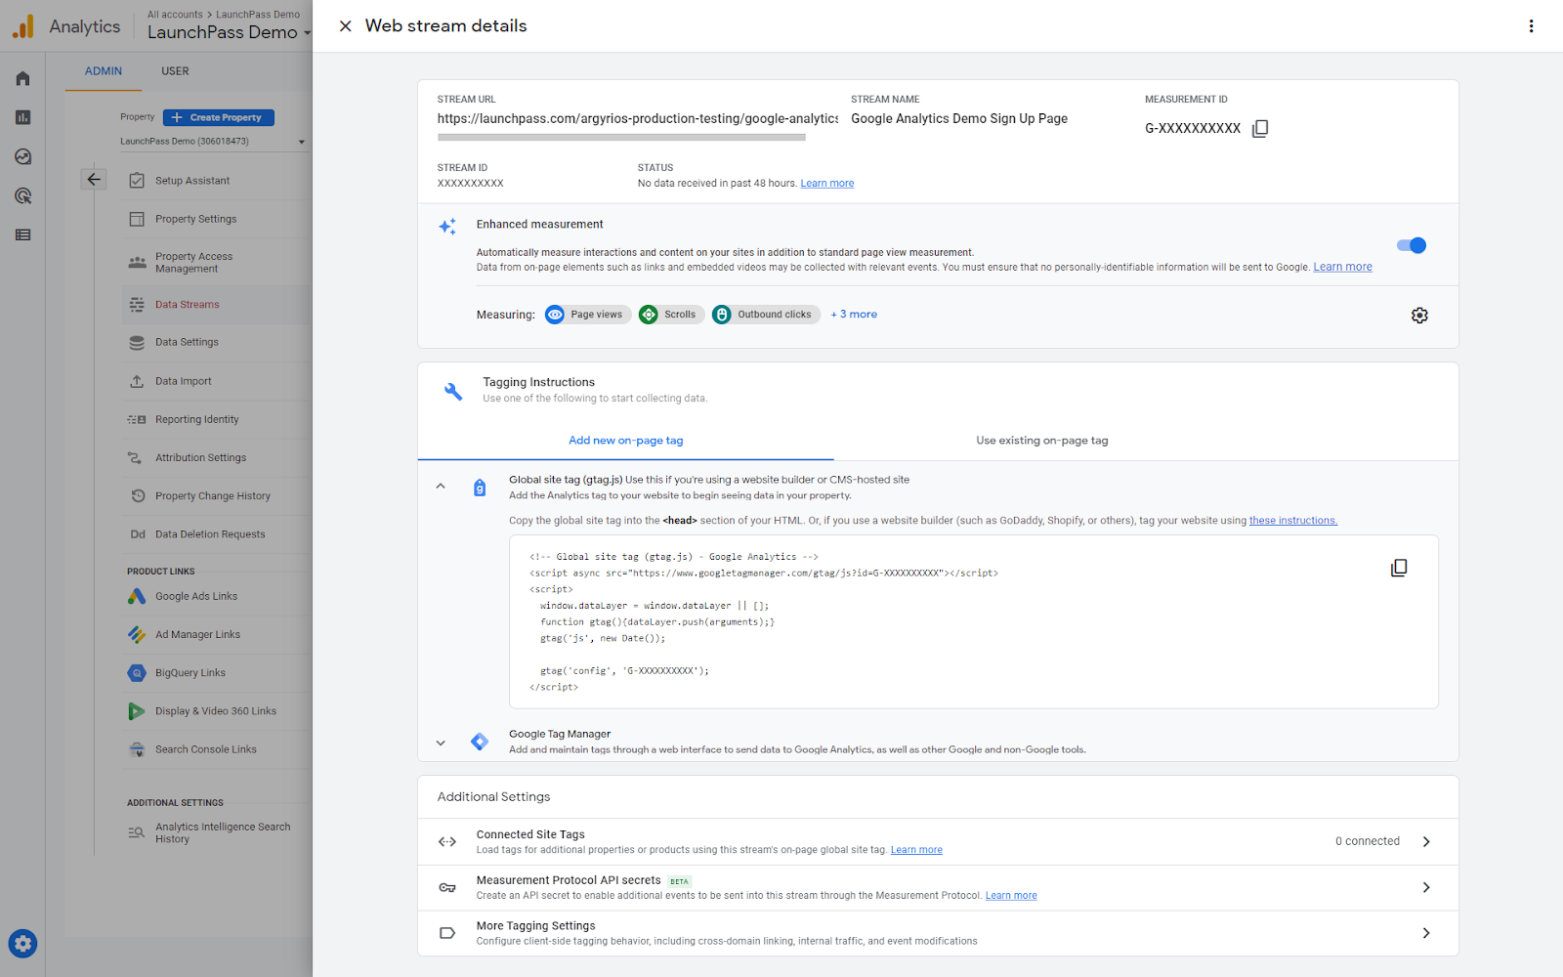
Task: Open Learn more link in Status
Action: click(x=827, y=184)
